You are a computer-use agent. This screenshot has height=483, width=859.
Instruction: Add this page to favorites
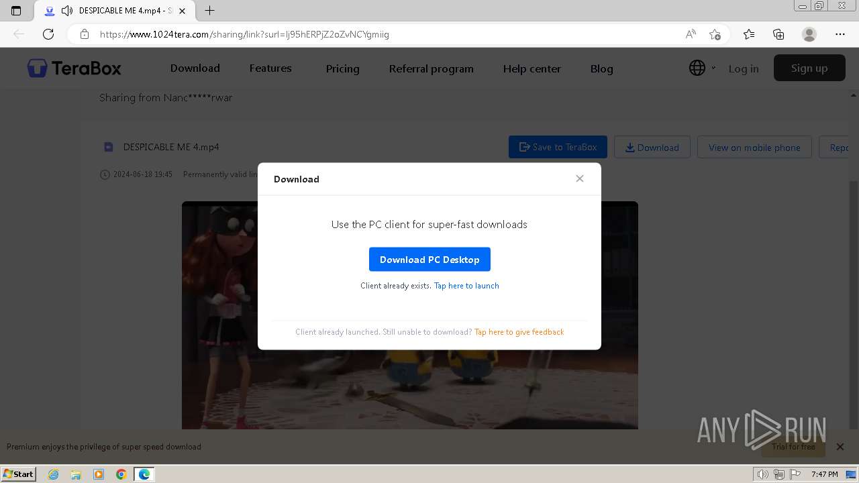(715, 34)
